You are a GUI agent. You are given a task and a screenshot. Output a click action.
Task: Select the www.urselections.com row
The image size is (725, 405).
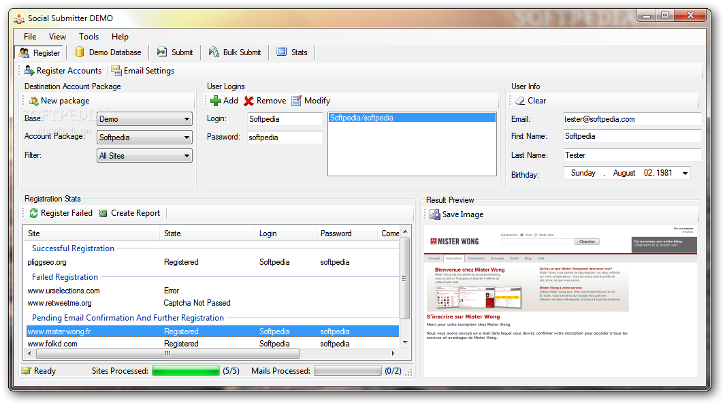pyautogui.click(x=212, y=291)
